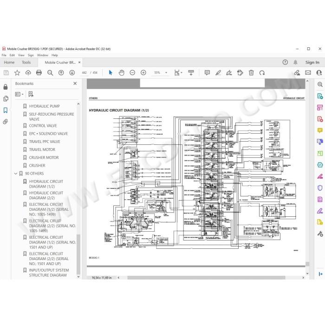Rotate the page view icon
Image resolution: width=325 pixels, height=325 pixels.
point(262,73)
